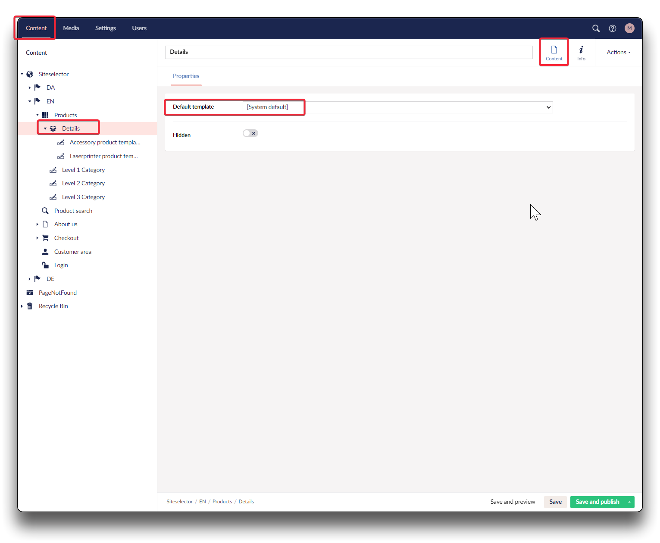Click the DA flag icon
The width and height of the screenshot is (660, 543).
[38, 87]
